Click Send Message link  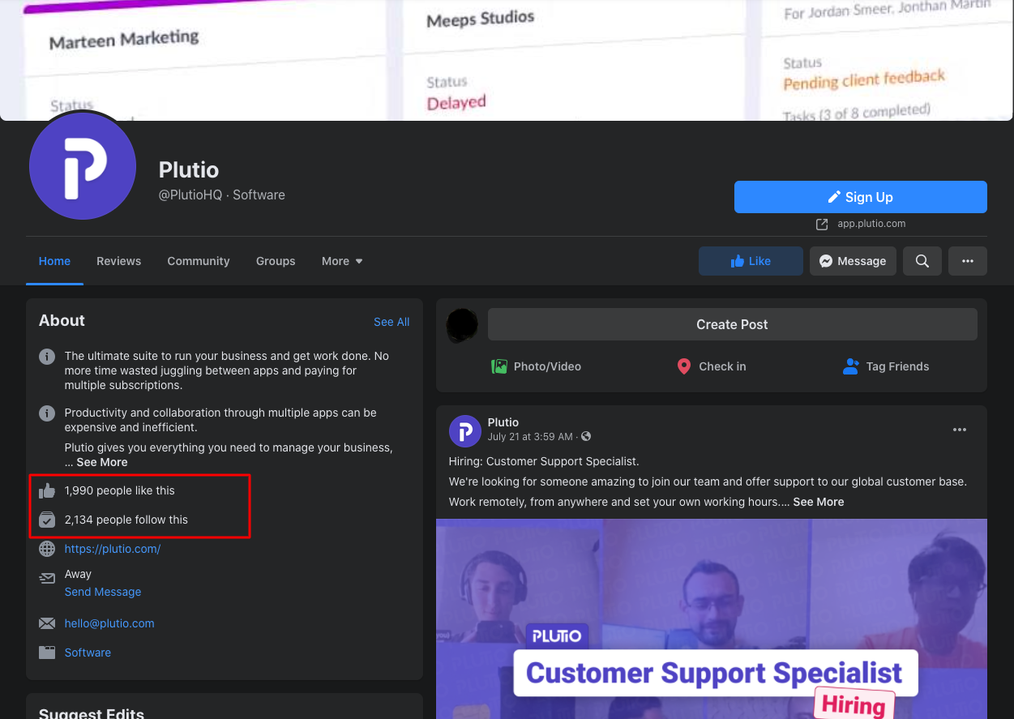[103, 592]
